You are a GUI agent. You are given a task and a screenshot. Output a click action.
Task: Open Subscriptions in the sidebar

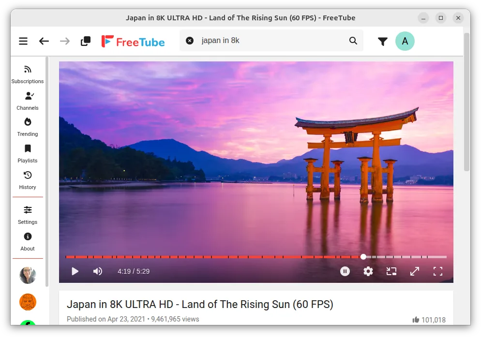point(28,74)
